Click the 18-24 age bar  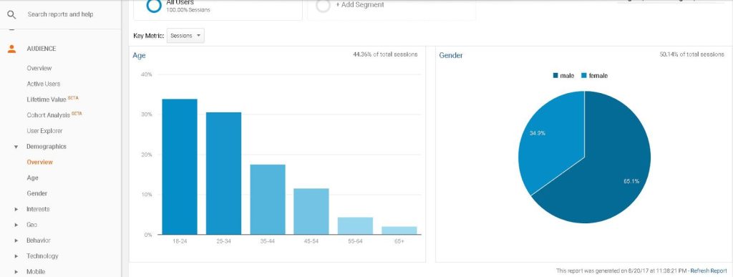click(x=180, y=167)
